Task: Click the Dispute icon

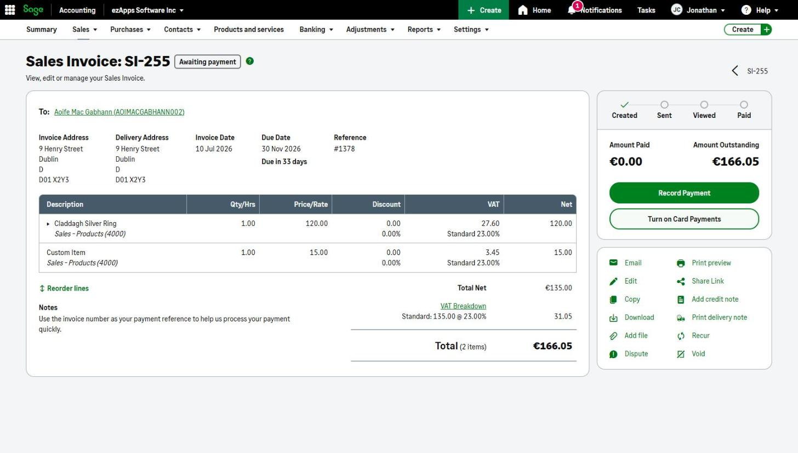Action: 613,354
